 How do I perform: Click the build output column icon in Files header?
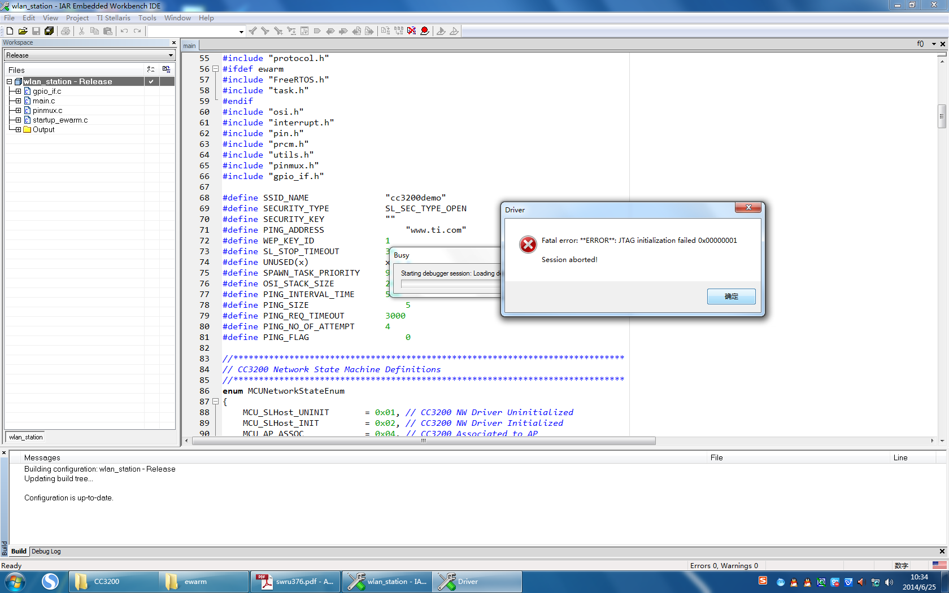(x=166, y=69)
